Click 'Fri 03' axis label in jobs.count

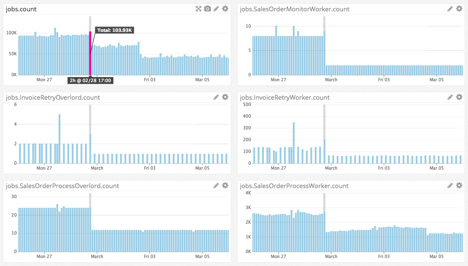click(150, 80)
